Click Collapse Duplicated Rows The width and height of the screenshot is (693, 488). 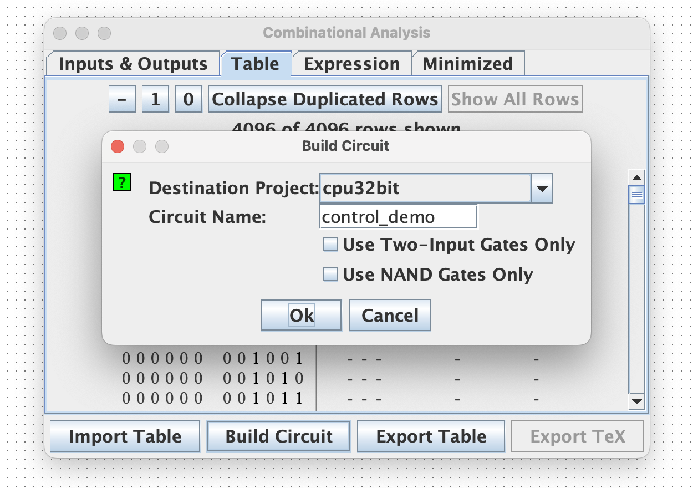click(325, 99)
